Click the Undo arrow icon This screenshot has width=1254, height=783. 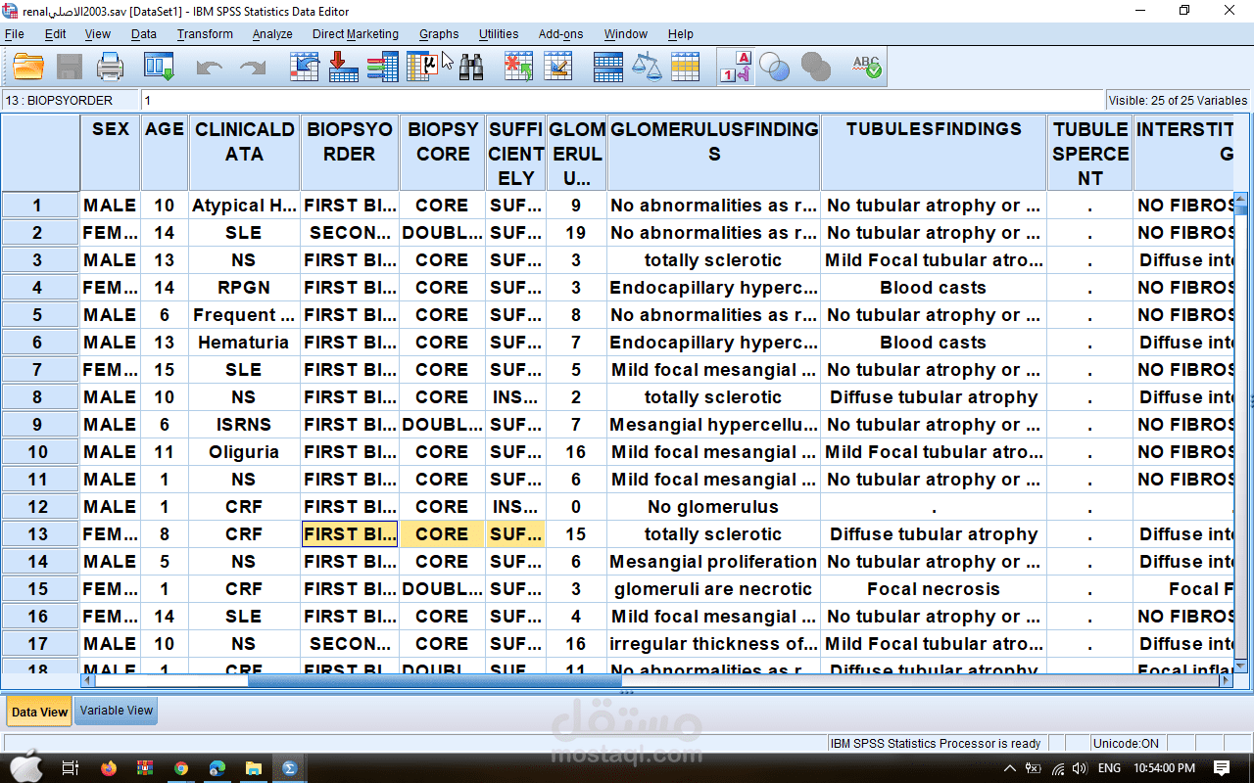(210, 68)
